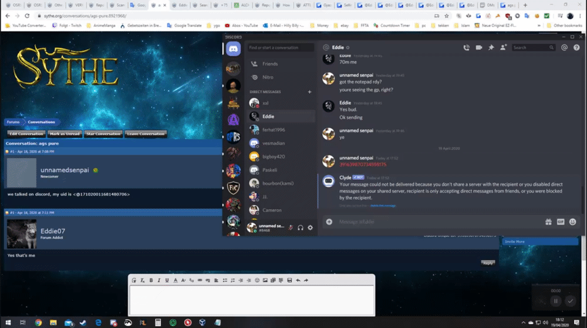Open Discord mentions inbox
Image resolution: width=587 pixels, height=328 pixels.
click(564, 47)
